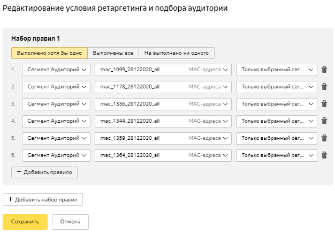Screen dimensions: 335x233
Task: Open the mac_1344_28122020_all segment selector
Action: point(163,121)
